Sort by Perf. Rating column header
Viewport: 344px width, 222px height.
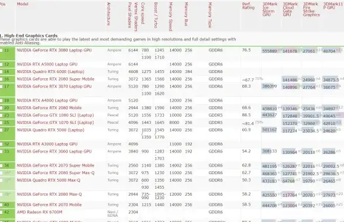(x=248, y=6)
